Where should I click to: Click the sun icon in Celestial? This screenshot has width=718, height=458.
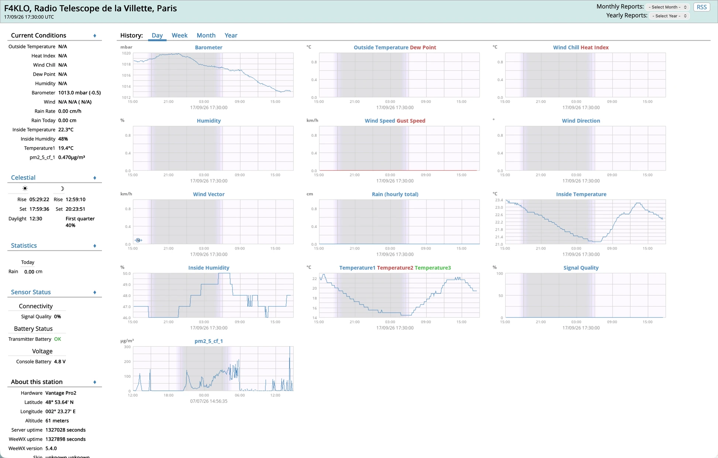click(25, 188)
